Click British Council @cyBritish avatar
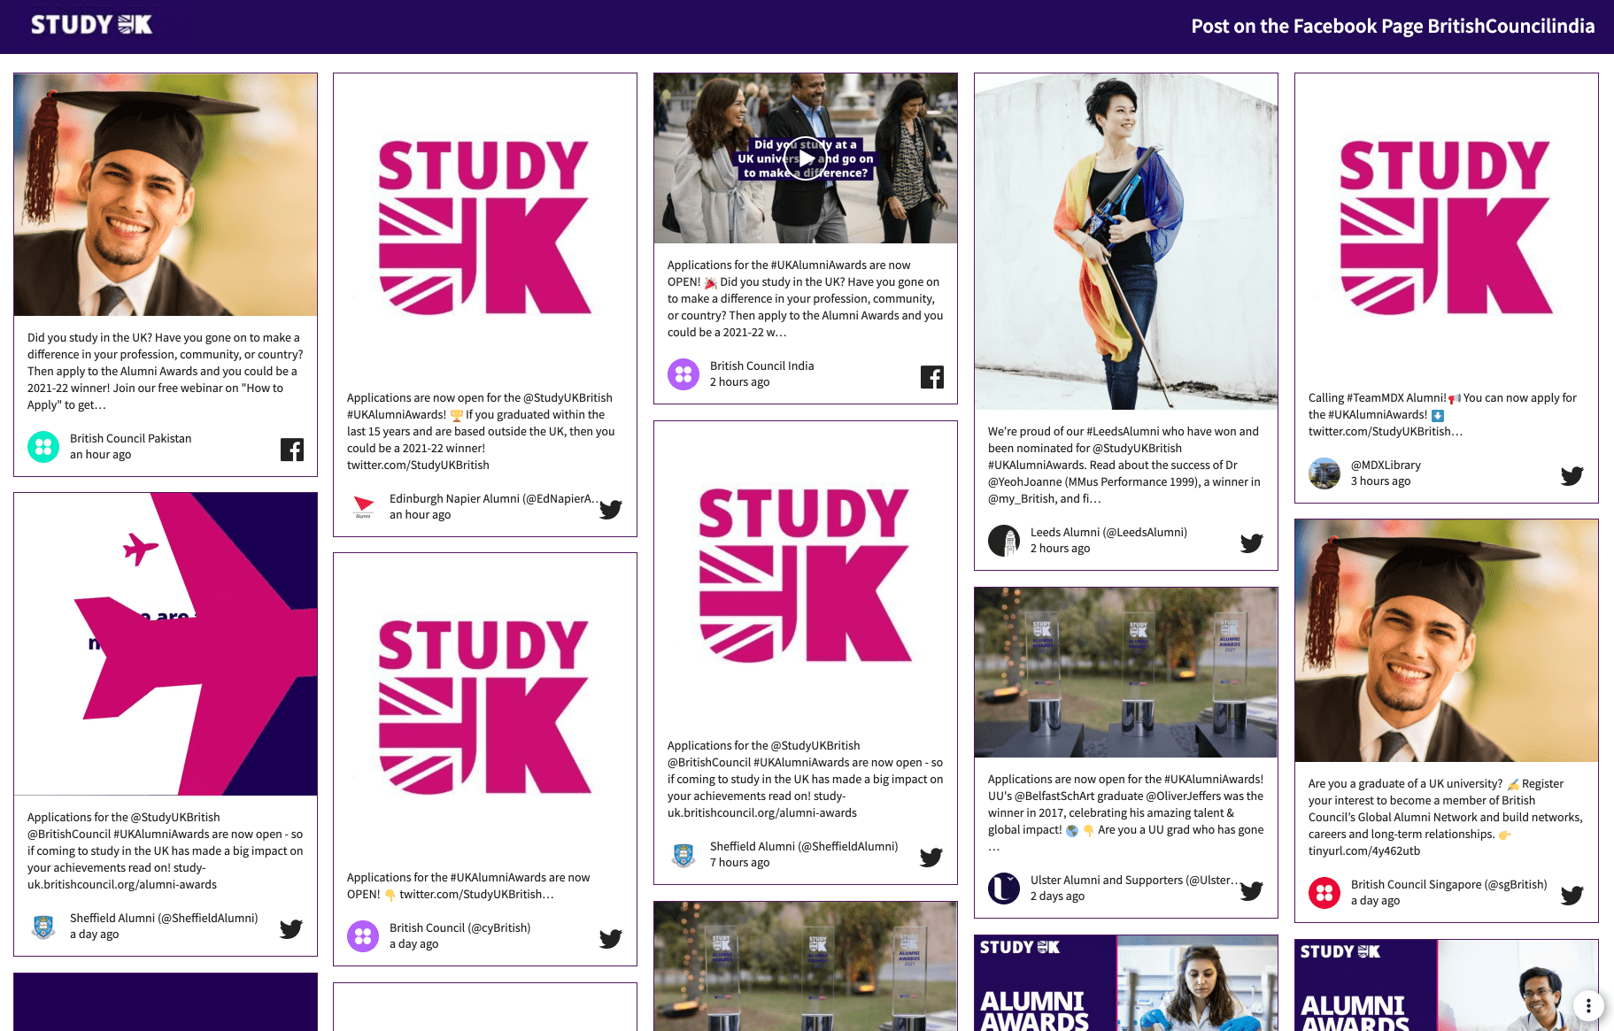 click(x=363, y=936)
